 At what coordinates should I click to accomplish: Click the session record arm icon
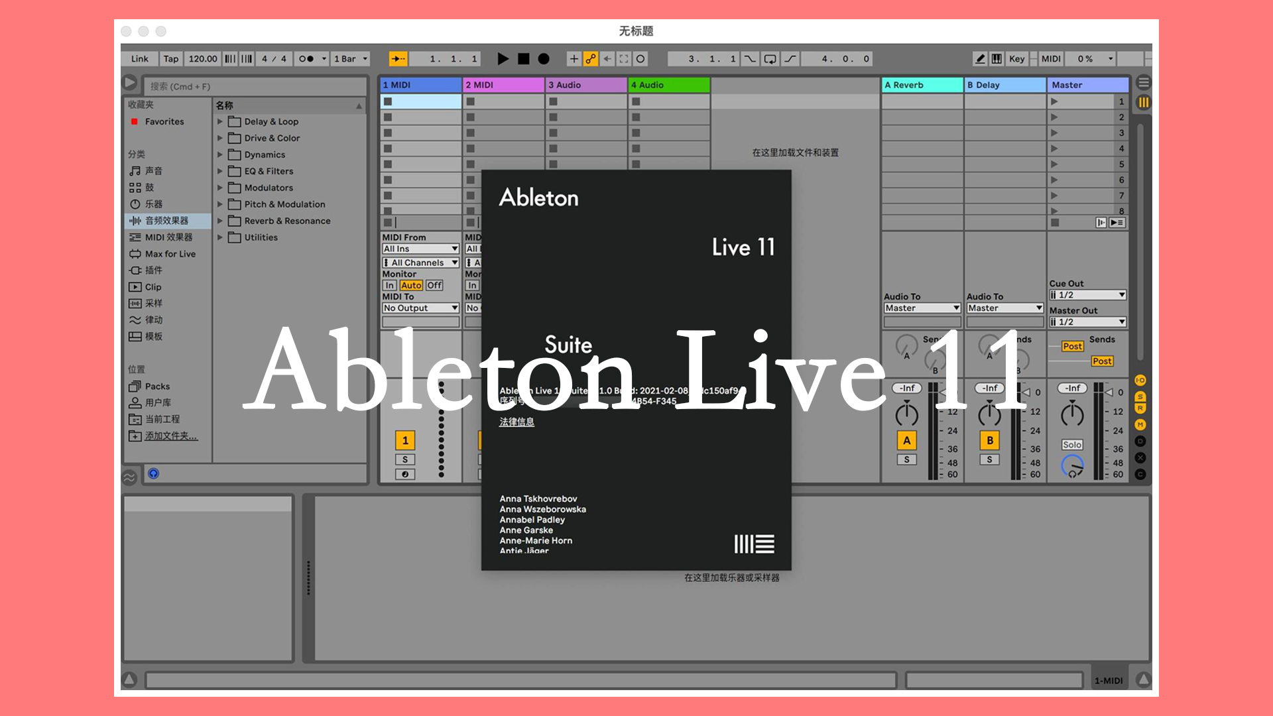pyautogui.click(x=641, y=58)
